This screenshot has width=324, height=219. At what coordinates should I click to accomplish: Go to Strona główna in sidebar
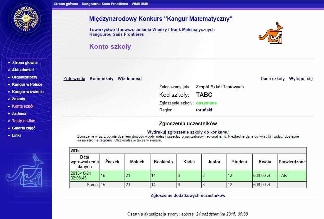point(25,63)
